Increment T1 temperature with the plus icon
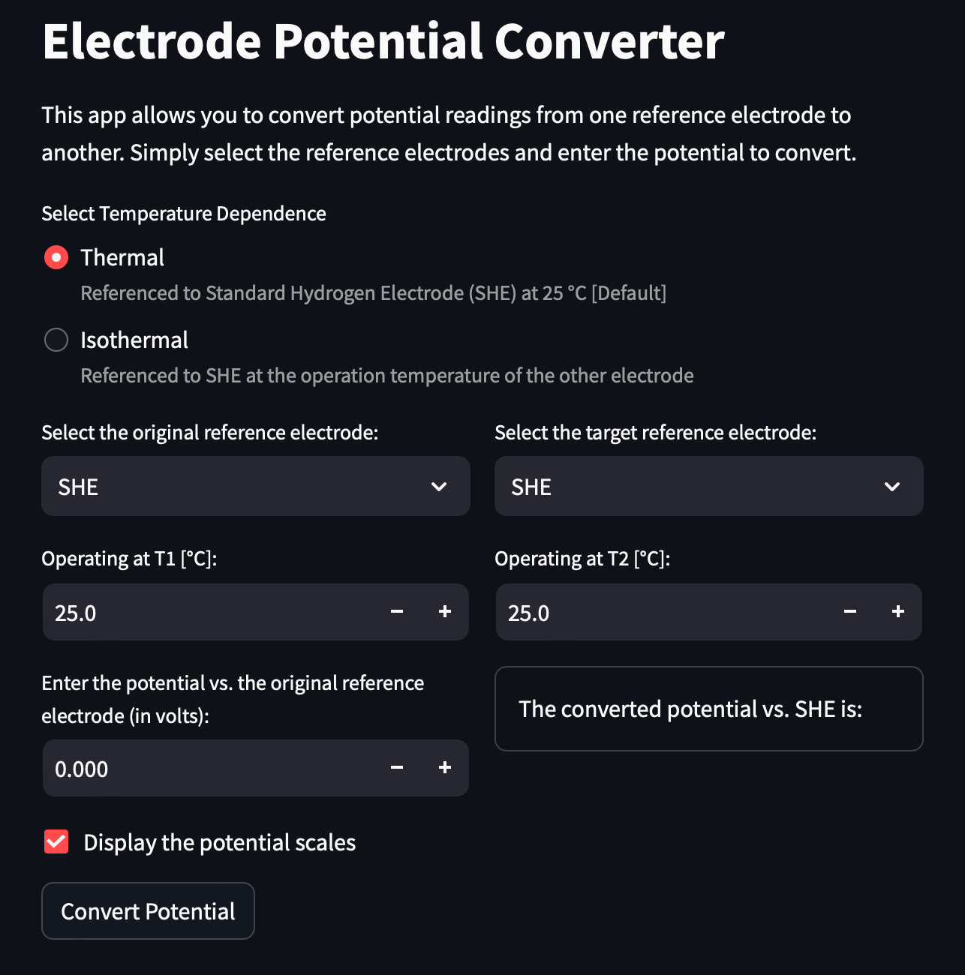965x975 pixels. tap(444, 612)
